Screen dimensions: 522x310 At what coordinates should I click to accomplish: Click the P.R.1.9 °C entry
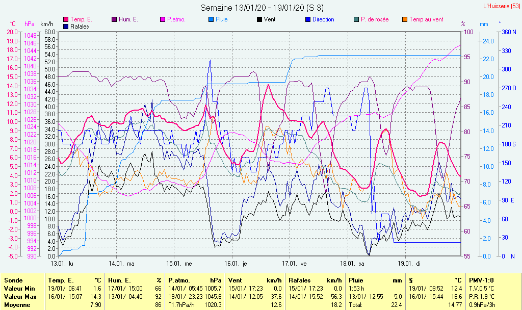482,297
